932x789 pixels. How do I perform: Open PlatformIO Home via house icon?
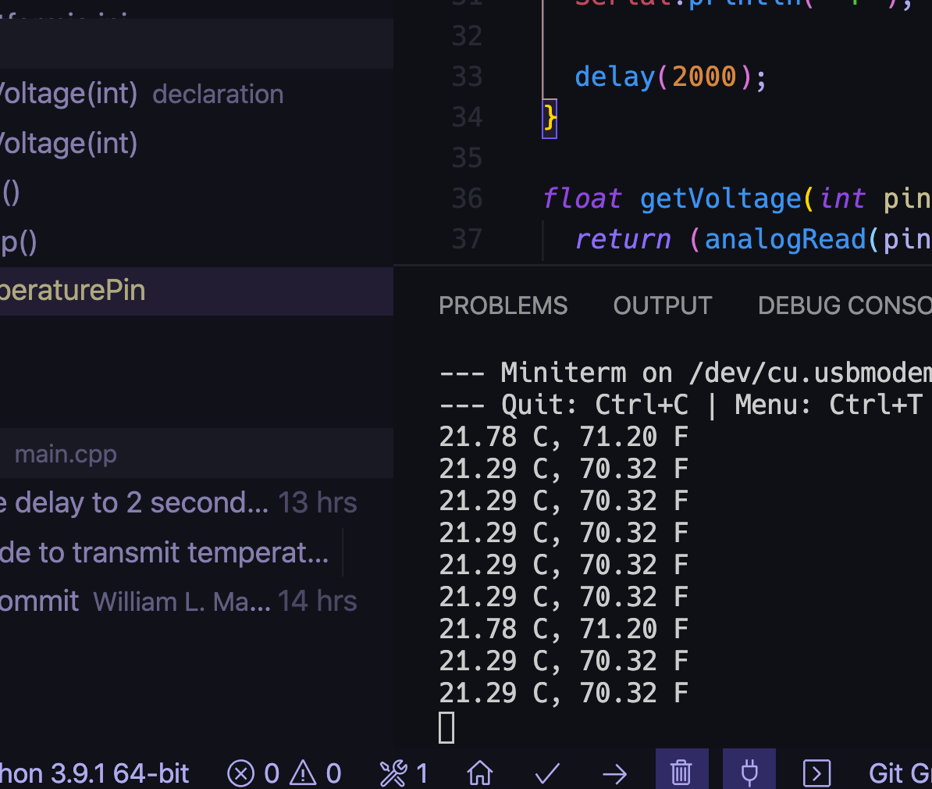(x=480, y=773)
